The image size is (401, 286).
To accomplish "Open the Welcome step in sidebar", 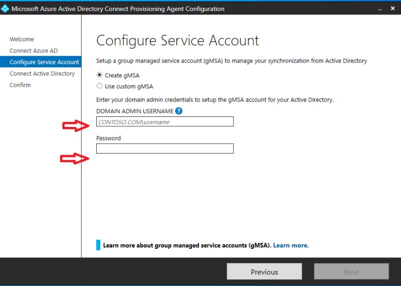I will 22,39.
